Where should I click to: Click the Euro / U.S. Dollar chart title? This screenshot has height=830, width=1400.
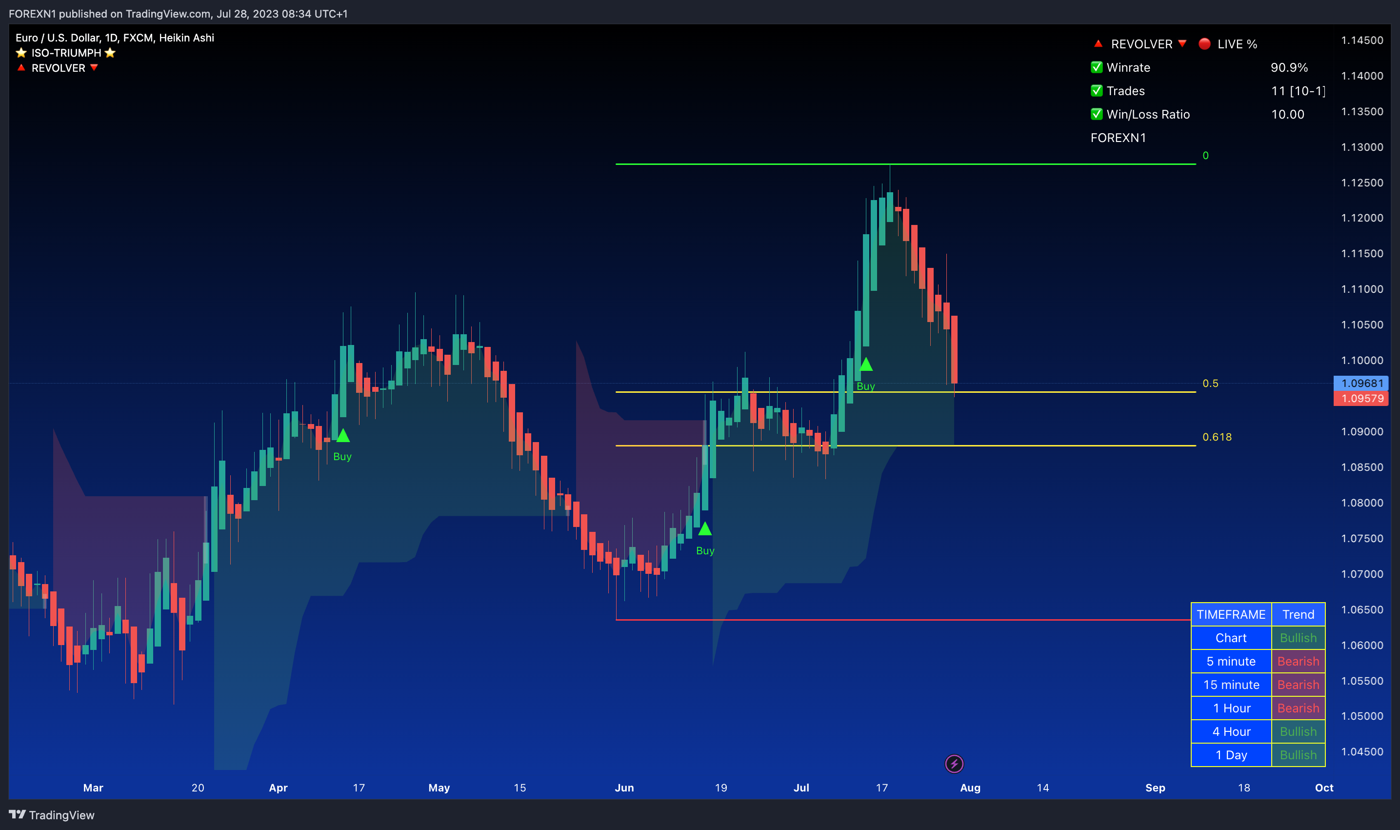115,38
